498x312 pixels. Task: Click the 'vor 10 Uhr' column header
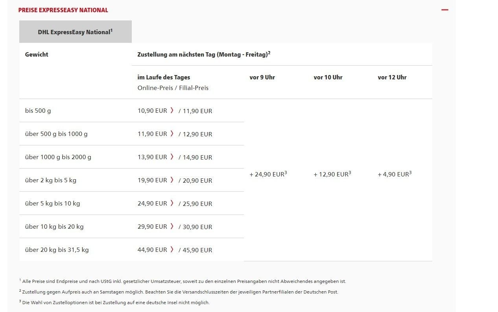(x=328, y=77)
